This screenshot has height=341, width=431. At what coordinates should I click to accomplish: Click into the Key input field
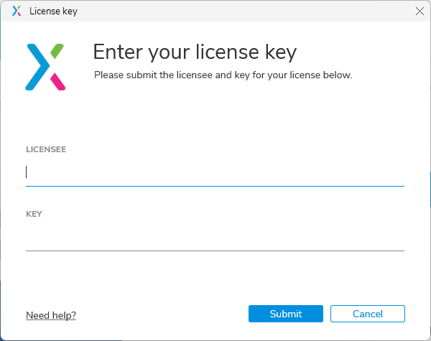(x=215, y=237)
